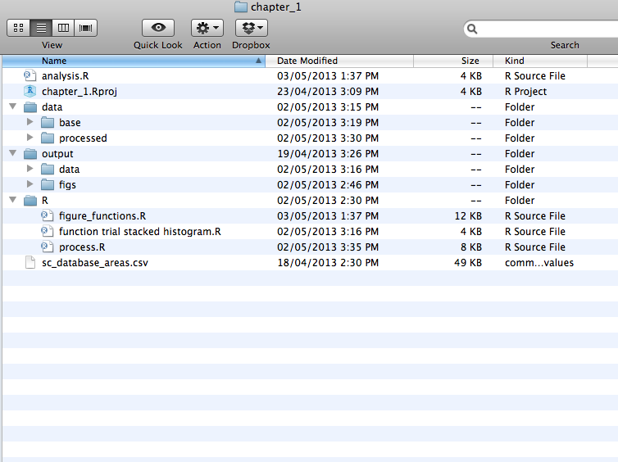Click the R folder icon

[x=30, y=201]
